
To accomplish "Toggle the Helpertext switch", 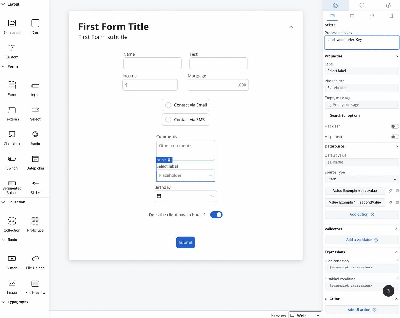I will point(395,137).
